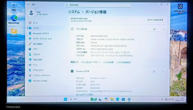Viewport: 193px width, 110px height.
Task: Click the プライバシーとセキュリティ shield icon
Action: tap(30, 75)
